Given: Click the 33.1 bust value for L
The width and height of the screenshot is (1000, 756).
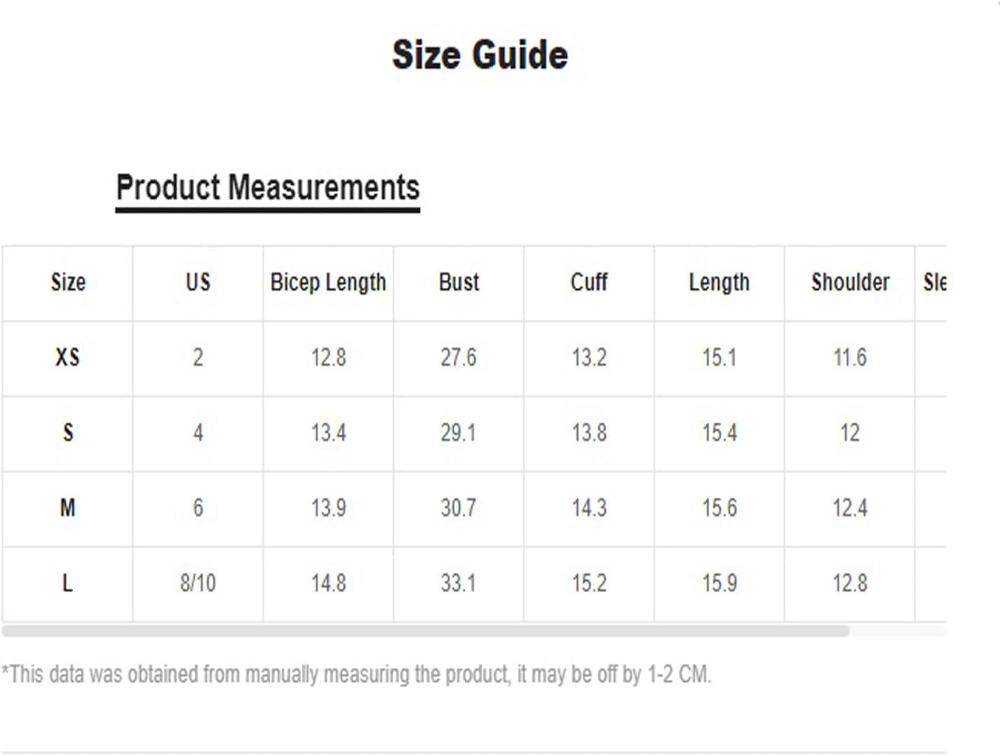Looking at the screenshot, I should coord(459,582).
